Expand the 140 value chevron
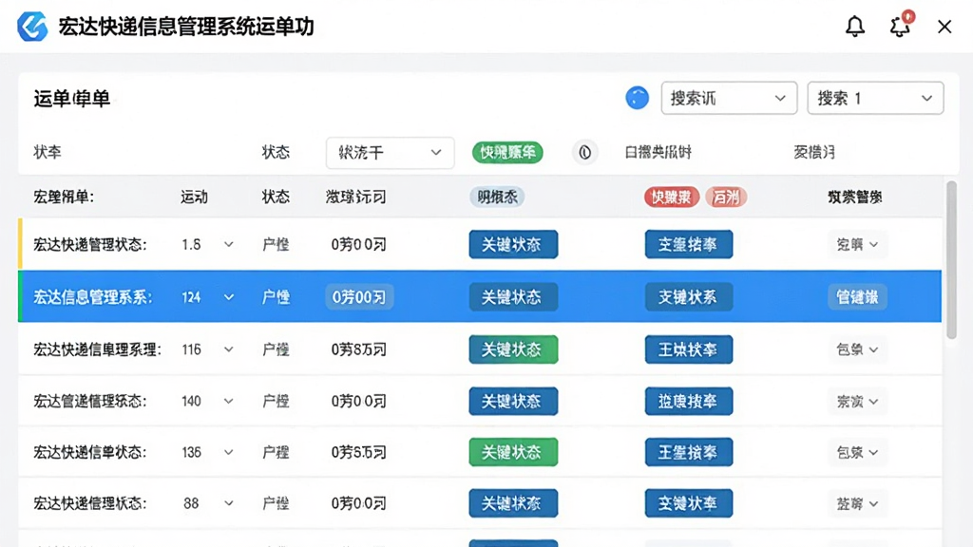Image resolution: width=973 pixels, height=547 pixels. click(x=228, y=402)
